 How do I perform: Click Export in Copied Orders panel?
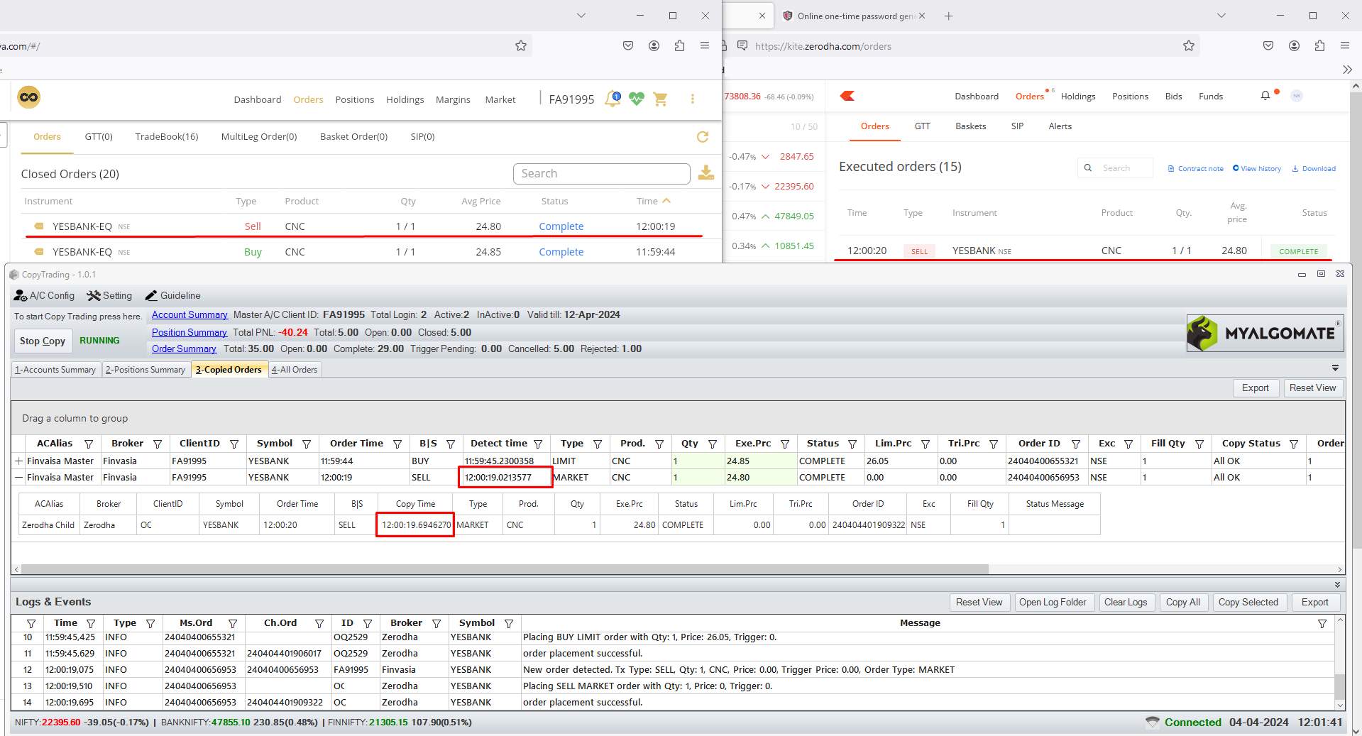[1255, 388]
